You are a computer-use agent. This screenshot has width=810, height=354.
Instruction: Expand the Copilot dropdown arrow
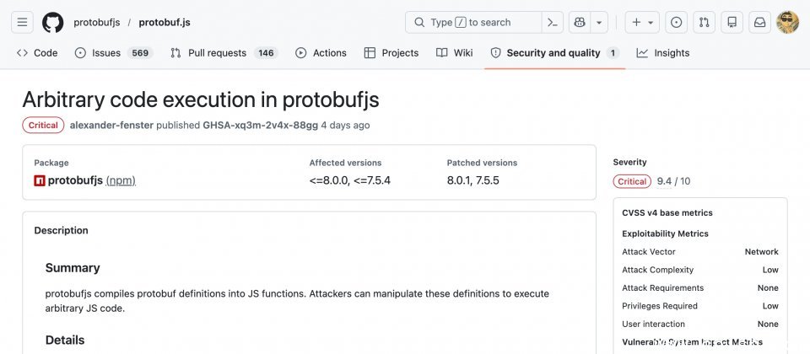tap(599, 22)
